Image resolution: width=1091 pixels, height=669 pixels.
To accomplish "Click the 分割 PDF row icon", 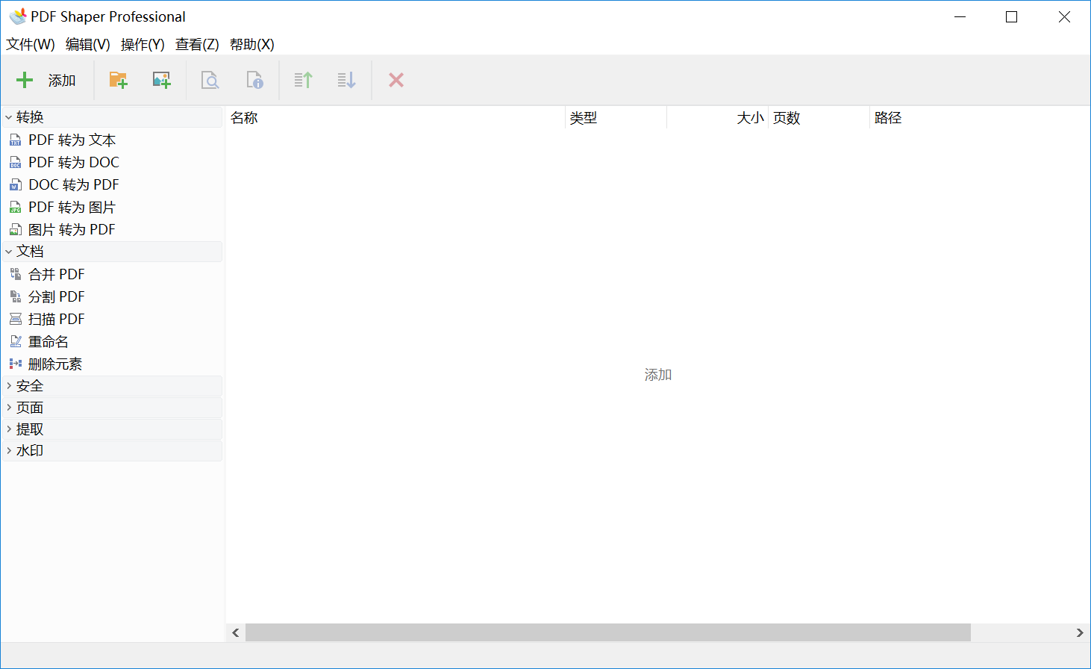I will tap(16, 297).
